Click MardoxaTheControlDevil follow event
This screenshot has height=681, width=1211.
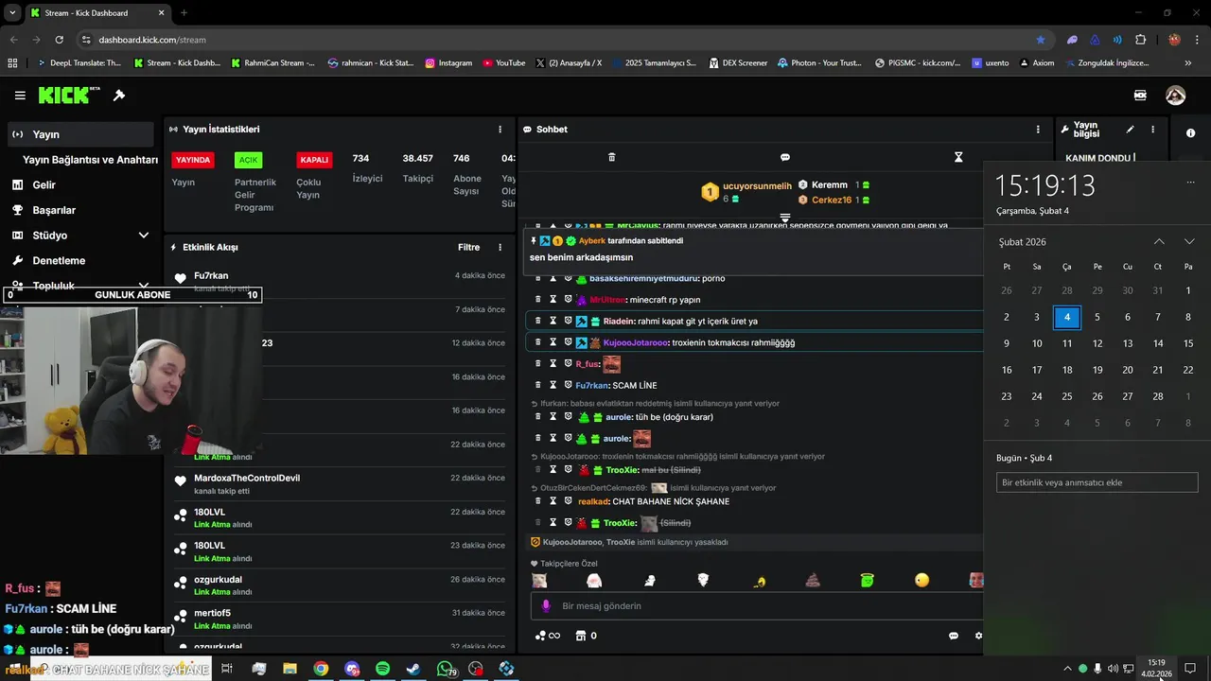[340, 483]
